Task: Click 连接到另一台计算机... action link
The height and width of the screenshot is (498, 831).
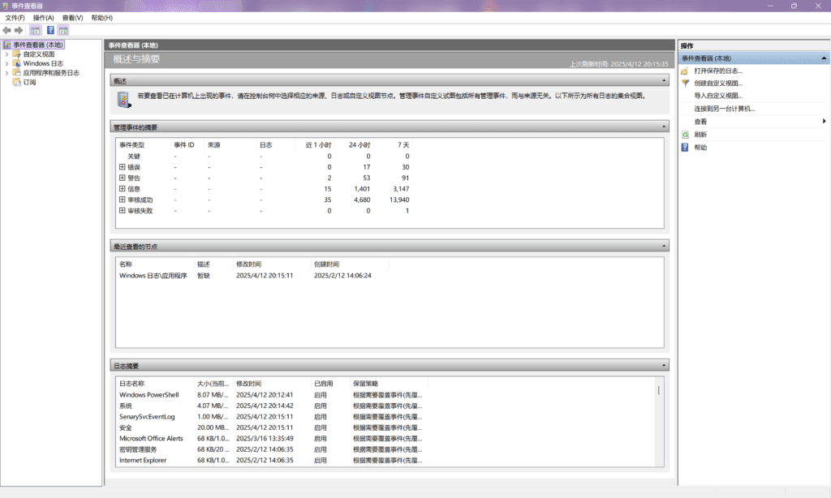Action: tap(724, 109)
